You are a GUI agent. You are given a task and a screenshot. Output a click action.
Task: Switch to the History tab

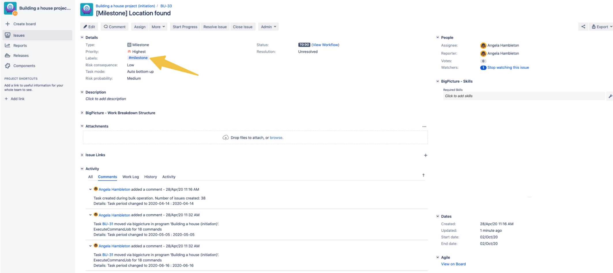[150, 177]
